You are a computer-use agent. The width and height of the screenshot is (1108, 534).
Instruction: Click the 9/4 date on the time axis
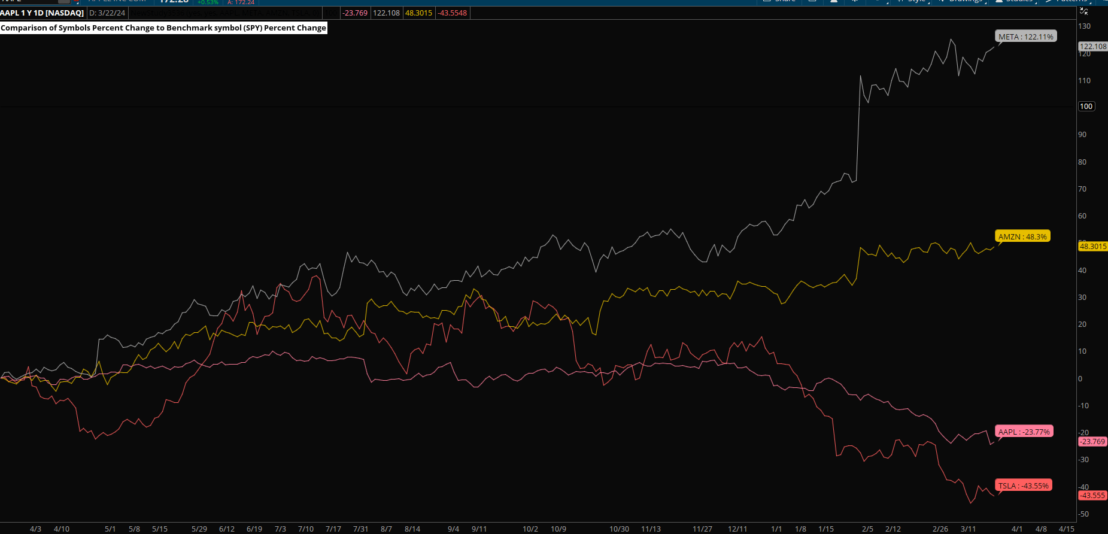coord(453,529)
